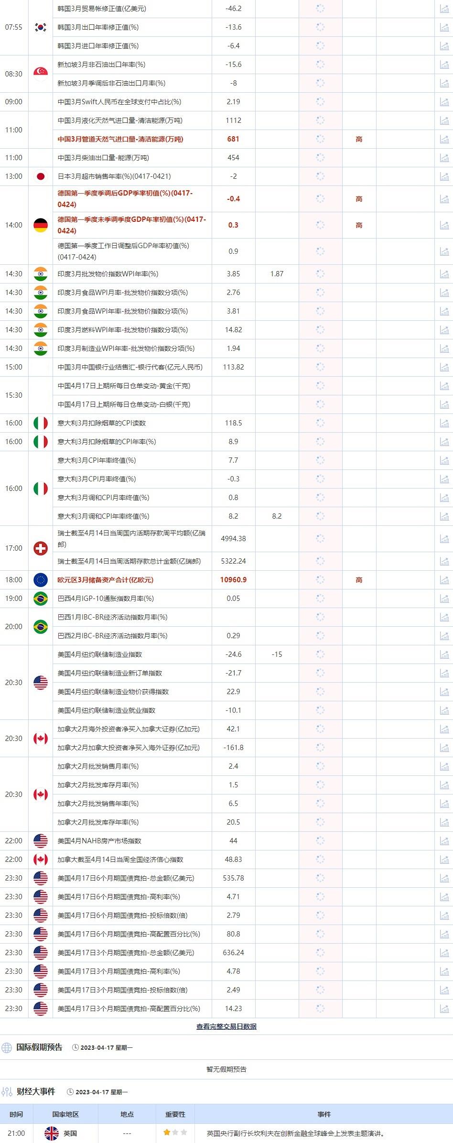The height and width of the screenshot is (1143, 453).
Task: Click loading spinner for 意大利3月CPI月率终值 row
Action: [320, 479]
